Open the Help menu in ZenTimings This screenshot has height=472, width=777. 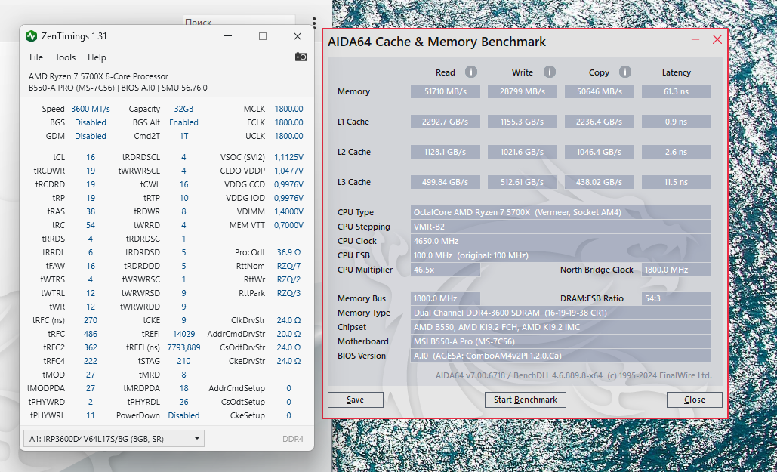pos(97,57)
